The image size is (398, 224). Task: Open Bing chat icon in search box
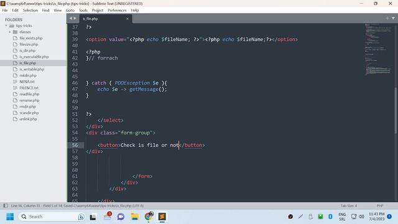(x=81, y=217)
